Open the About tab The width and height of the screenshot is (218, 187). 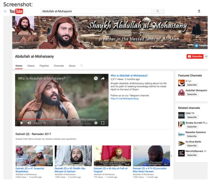72,66
